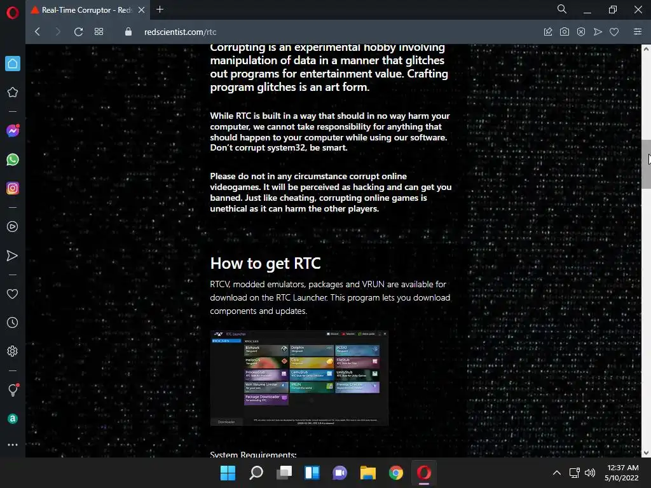651x488 pixels.
Task: Reload the redscientist page
Action: 78,32
